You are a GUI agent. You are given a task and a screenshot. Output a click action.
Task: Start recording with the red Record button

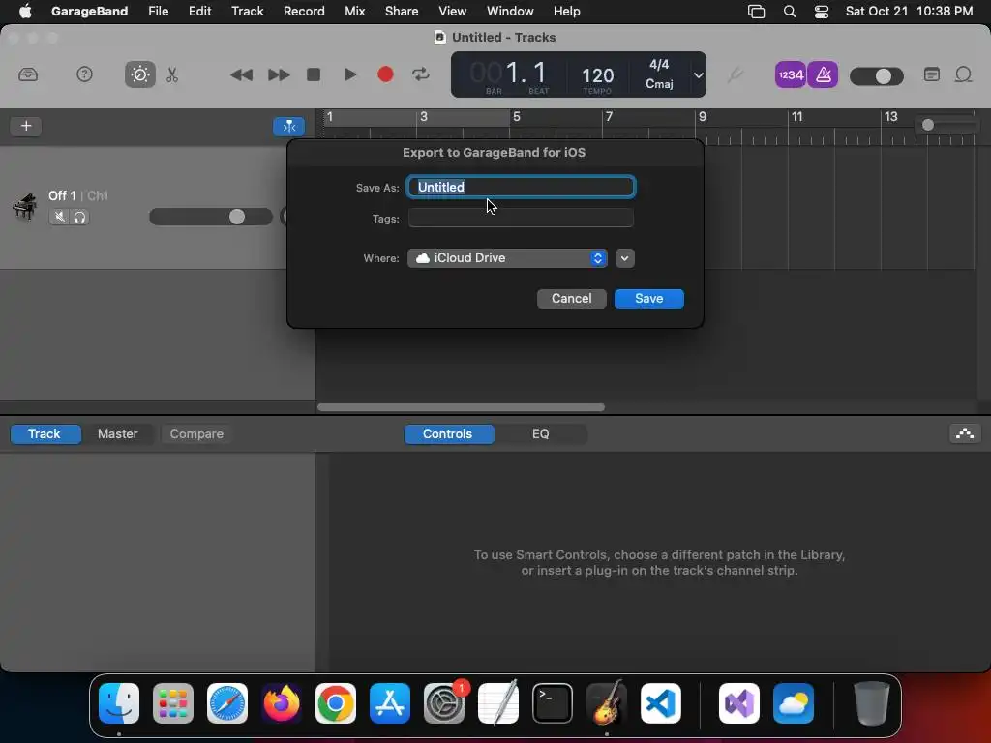coord(385,74)
